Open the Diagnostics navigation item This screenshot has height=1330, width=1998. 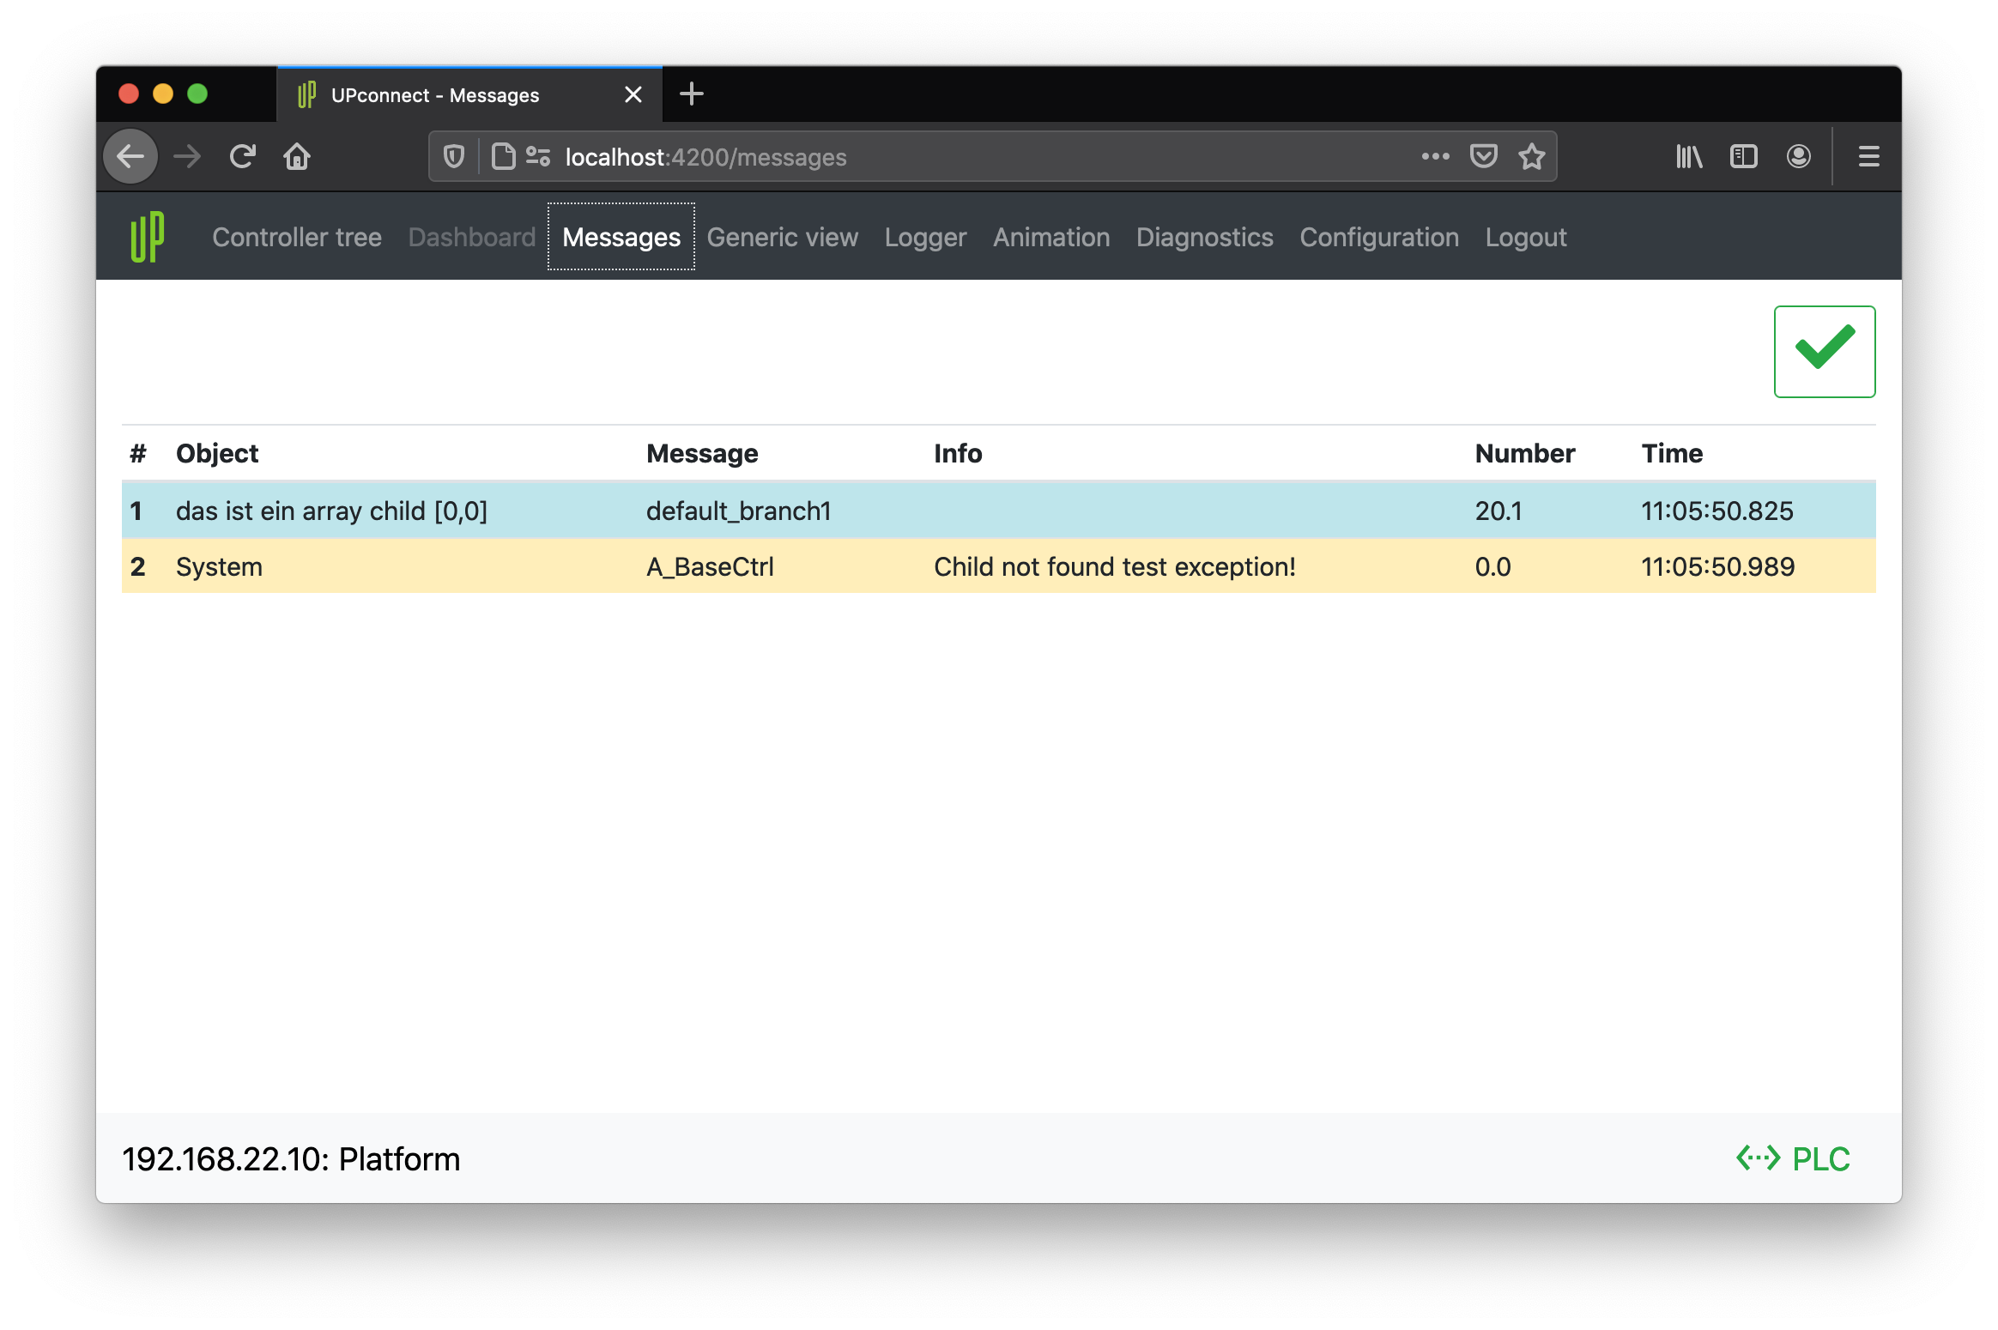[1204, 237]
